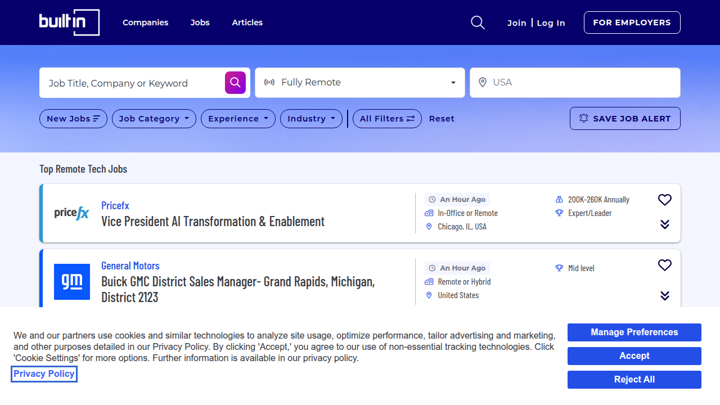Save the General Motors job with heart icon
Viewport: 720px width, 405px height.
pos(665,265)
